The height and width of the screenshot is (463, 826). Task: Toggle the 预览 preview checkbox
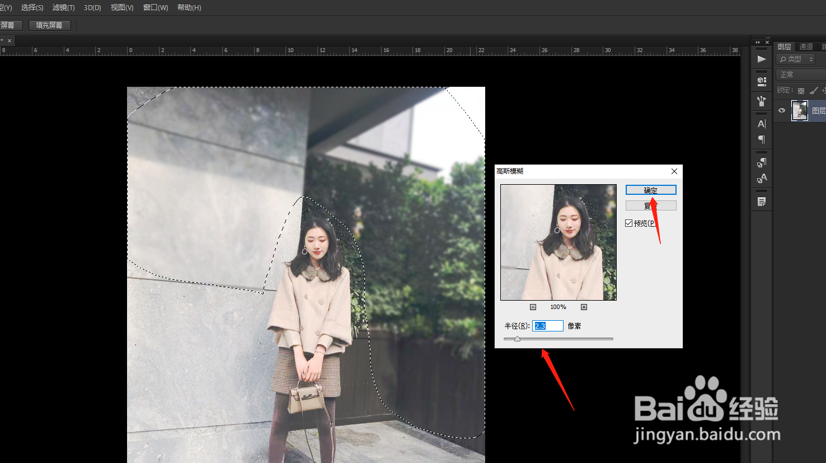click(629, 223)
